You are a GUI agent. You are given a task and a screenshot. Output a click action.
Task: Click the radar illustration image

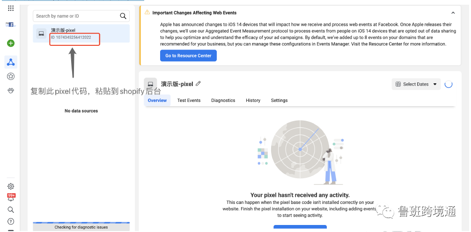pyautogui.click(x=301, y=152)
